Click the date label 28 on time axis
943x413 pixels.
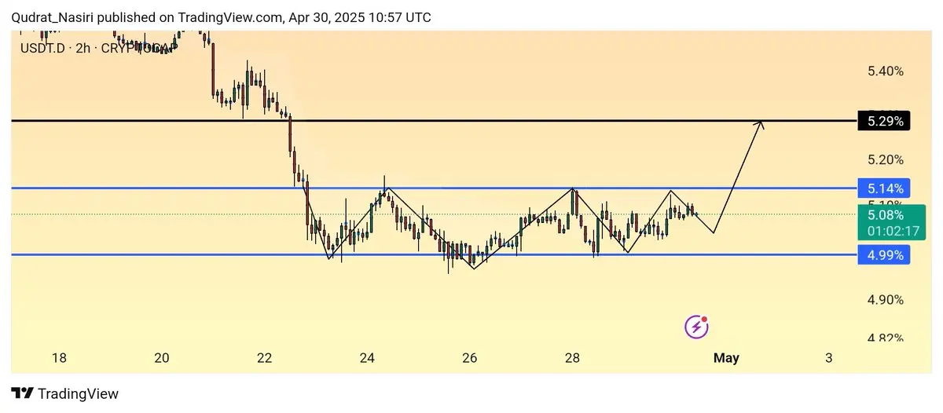pos(572,358)
